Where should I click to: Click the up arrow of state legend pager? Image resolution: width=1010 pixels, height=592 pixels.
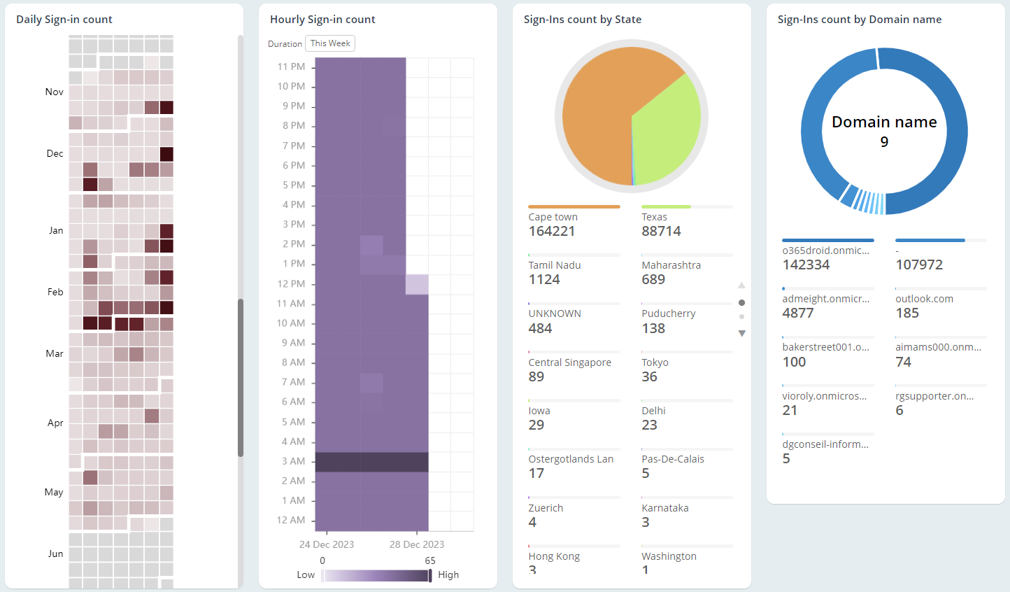click(742, 286)
